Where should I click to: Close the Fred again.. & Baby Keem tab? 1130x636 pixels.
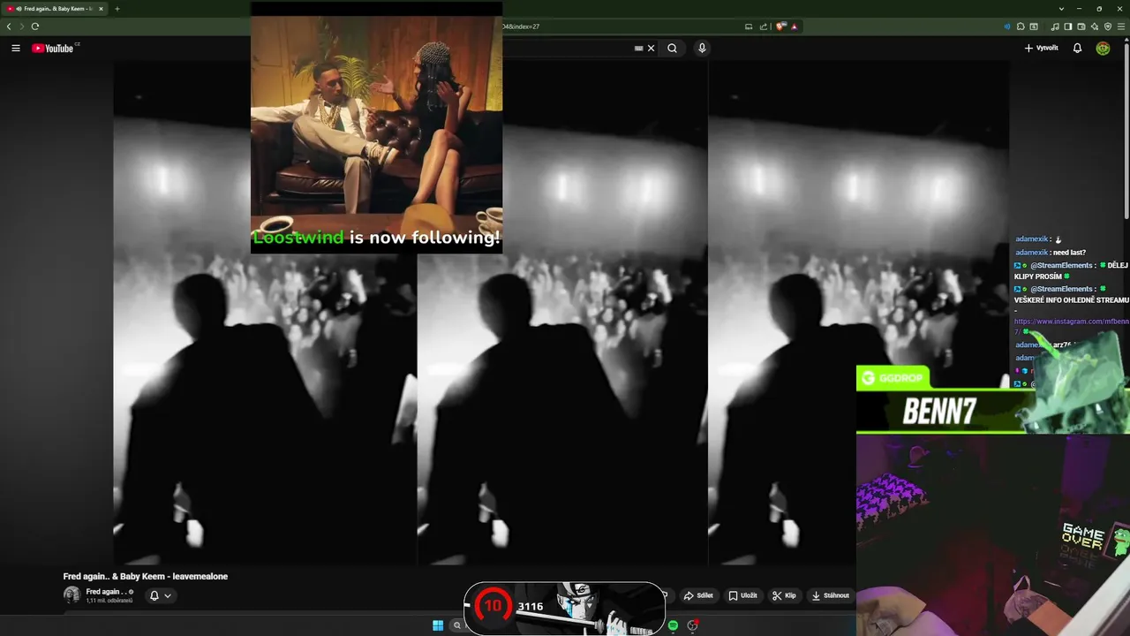coord(101,9)
